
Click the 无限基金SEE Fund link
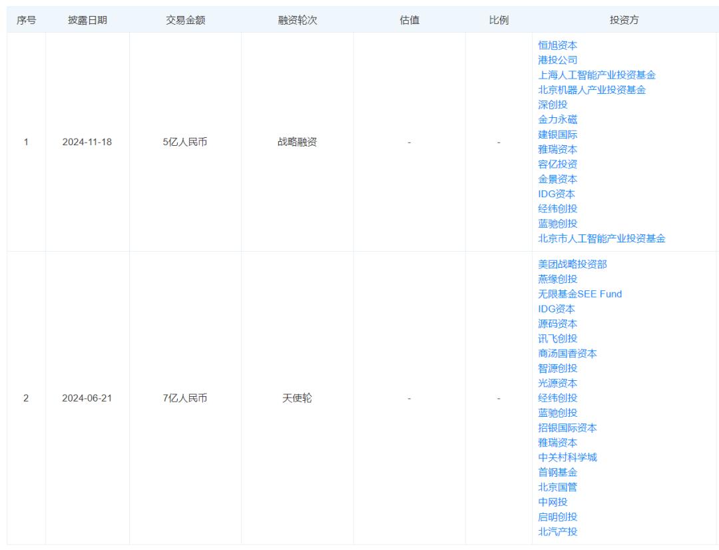[x=580, y=294]
